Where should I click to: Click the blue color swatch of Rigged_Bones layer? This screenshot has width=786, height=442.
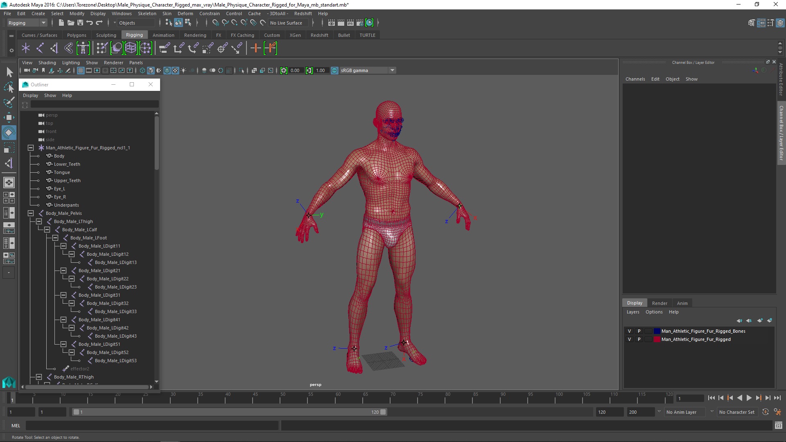(657, 331)
